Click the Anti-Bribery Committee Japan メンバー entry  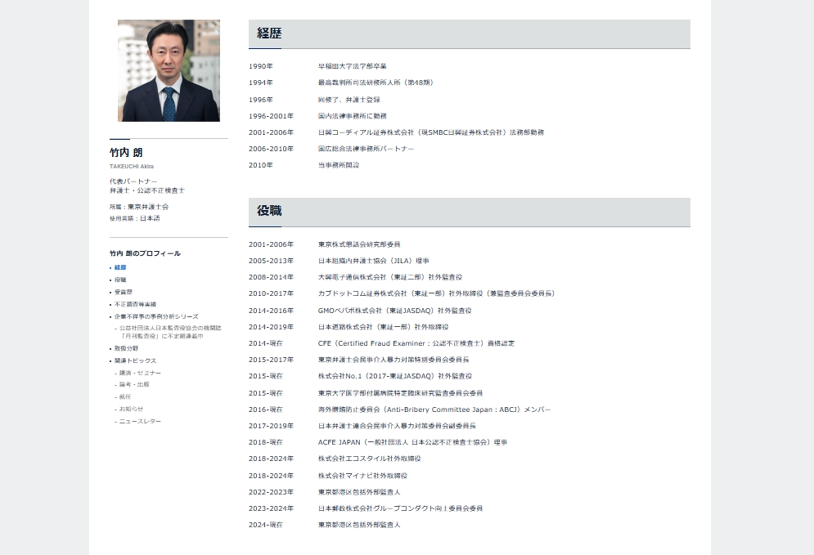pyautogui.click(x=434, y=410)
